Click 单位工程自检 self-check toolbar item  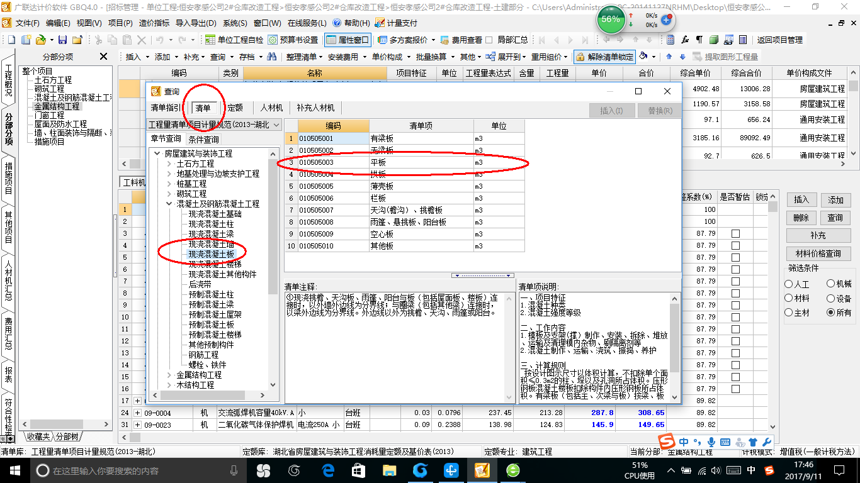point(235,40)
